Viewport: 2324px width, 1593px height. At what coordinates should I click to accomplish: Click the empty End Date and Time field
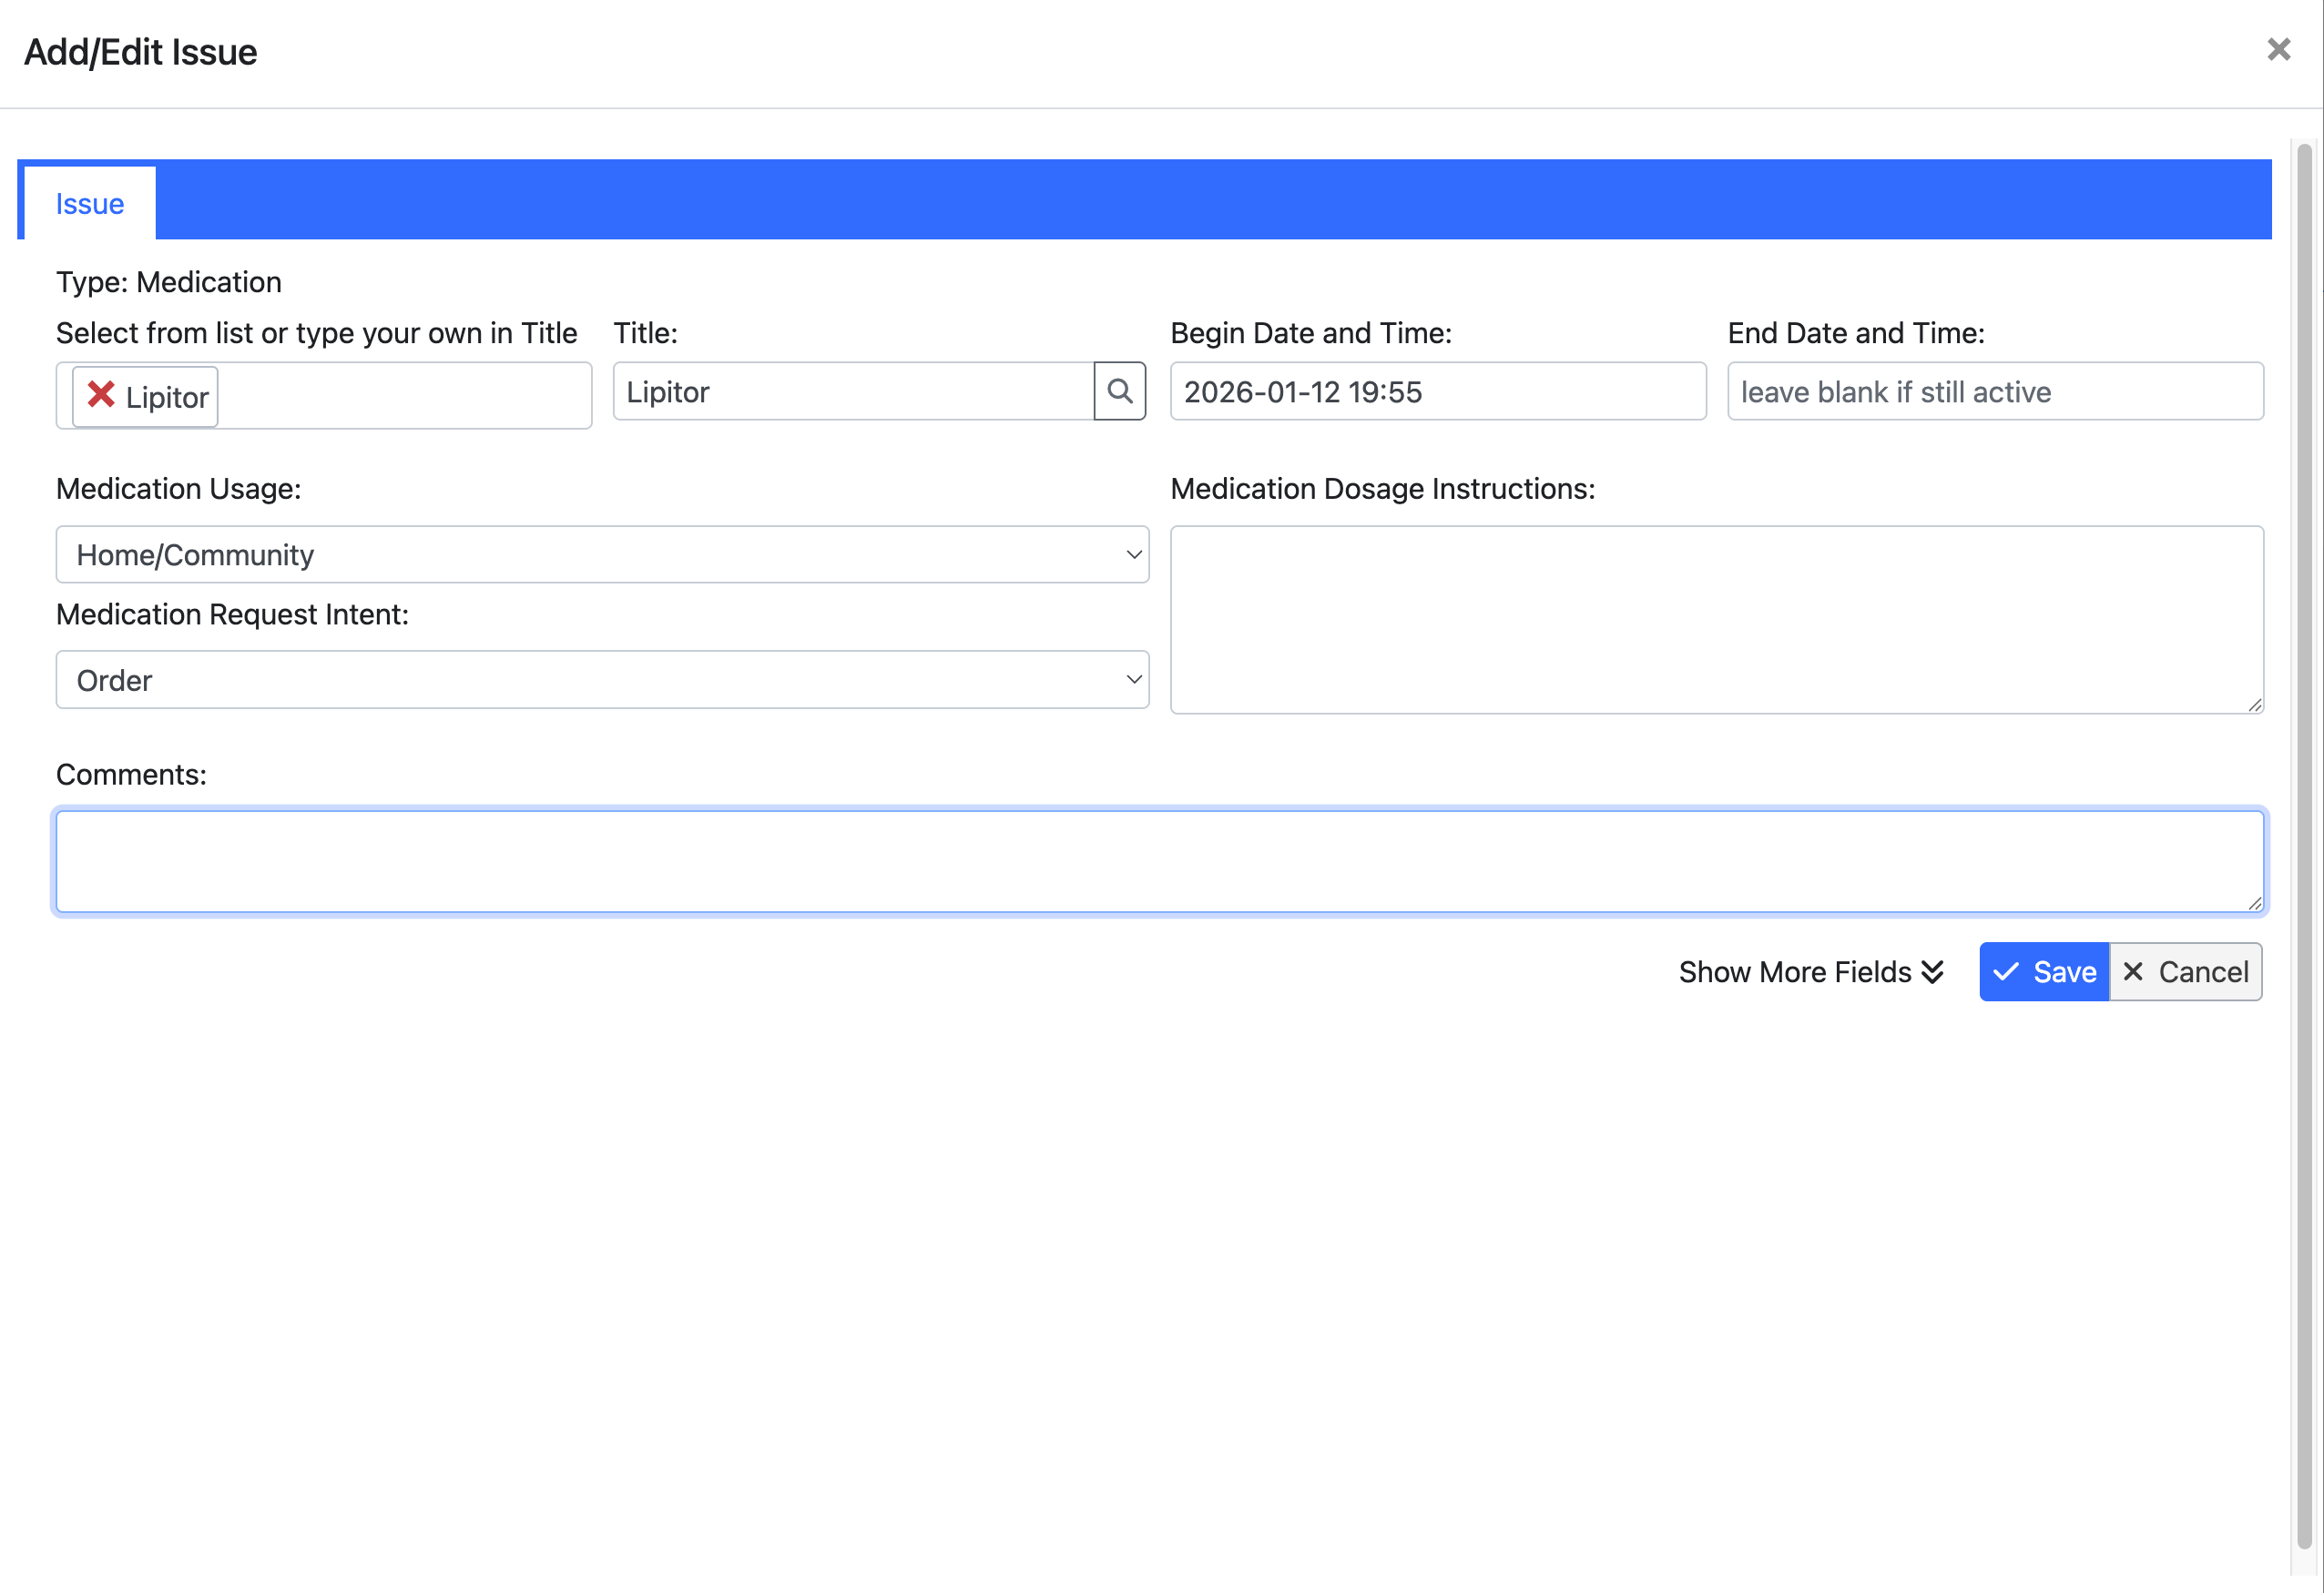[x=1994, y=391]
